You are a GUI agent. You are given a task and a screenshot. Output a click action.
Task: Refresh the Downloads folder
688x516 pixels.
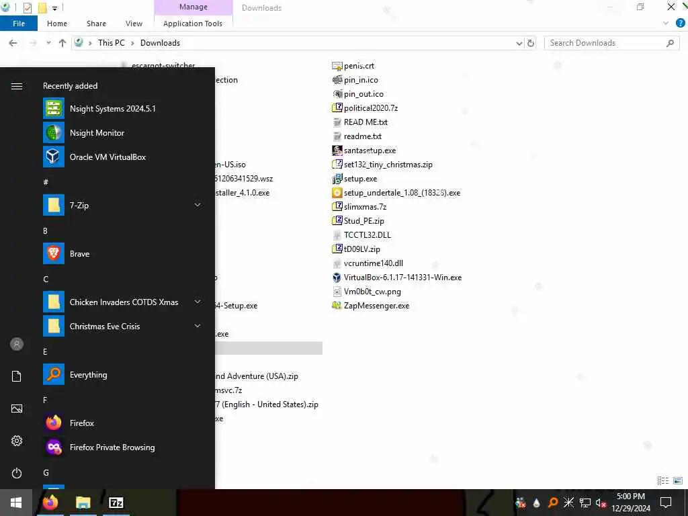pos(531,43)
